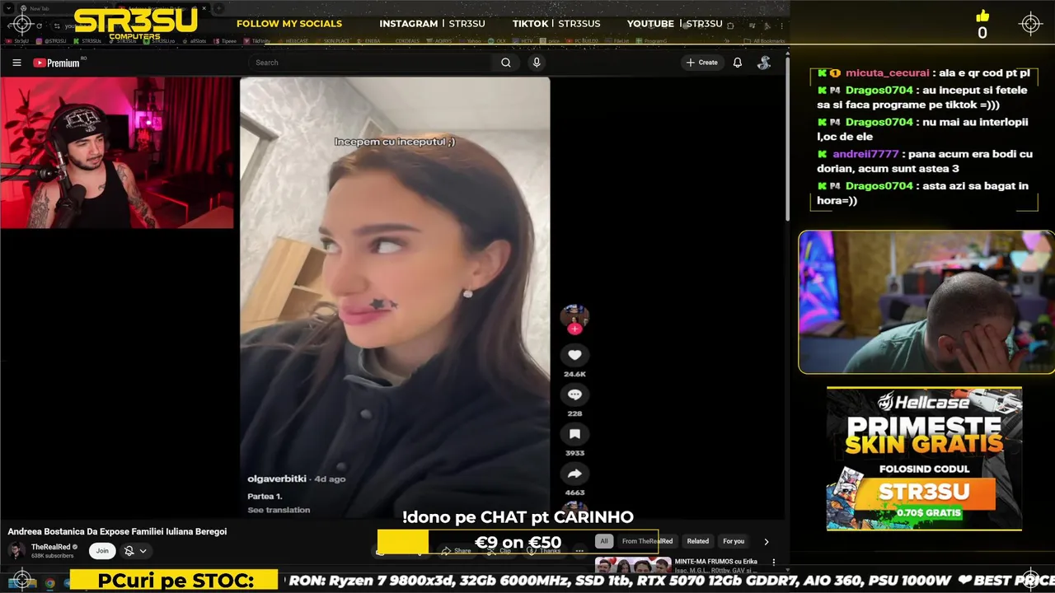Start voice search with the microphone icon

point(537,63)
